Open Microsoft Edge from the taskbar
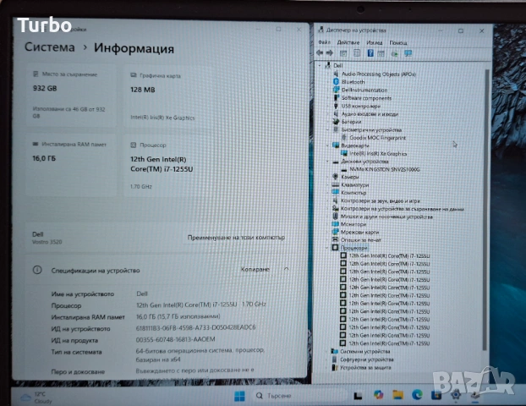Screen dimensions: 526x406 coord(417,395)
